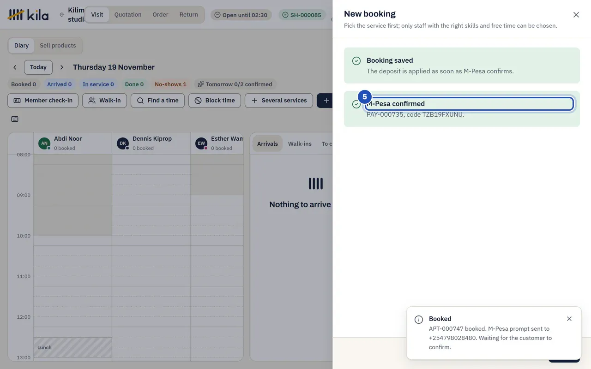Viewport: 591px width, 369px height.
Task: Advance to the next day with the right chevron
Action: pos(62,67)
